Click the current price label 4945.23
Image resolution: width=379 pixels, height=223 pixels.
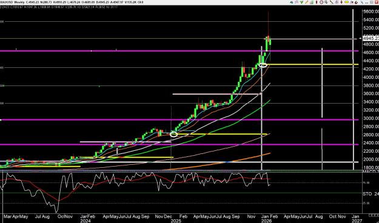tap(371, 38)
